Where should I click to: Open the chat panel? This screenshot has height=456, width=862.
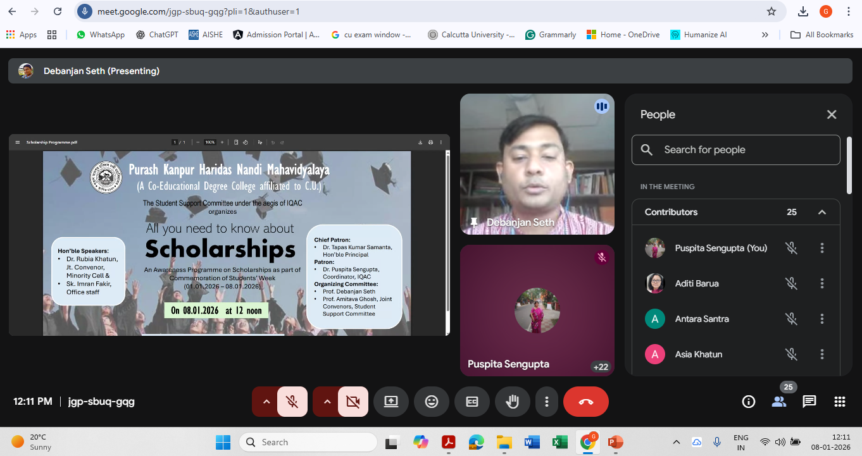coord(809,402)
